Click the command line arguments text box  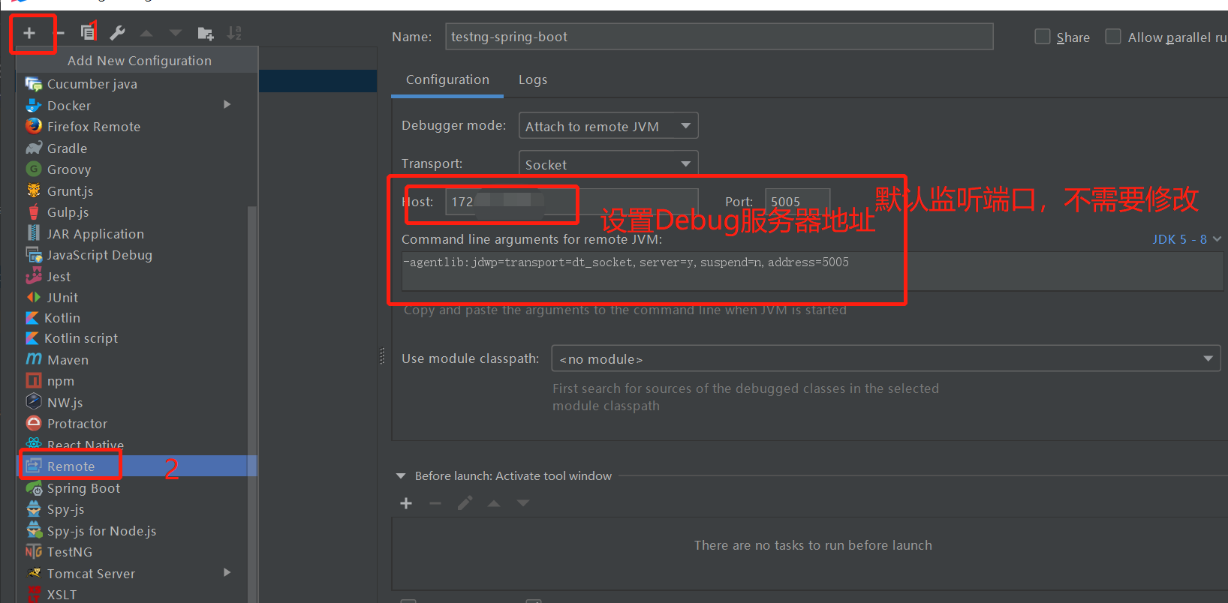[x=812, y=271]
